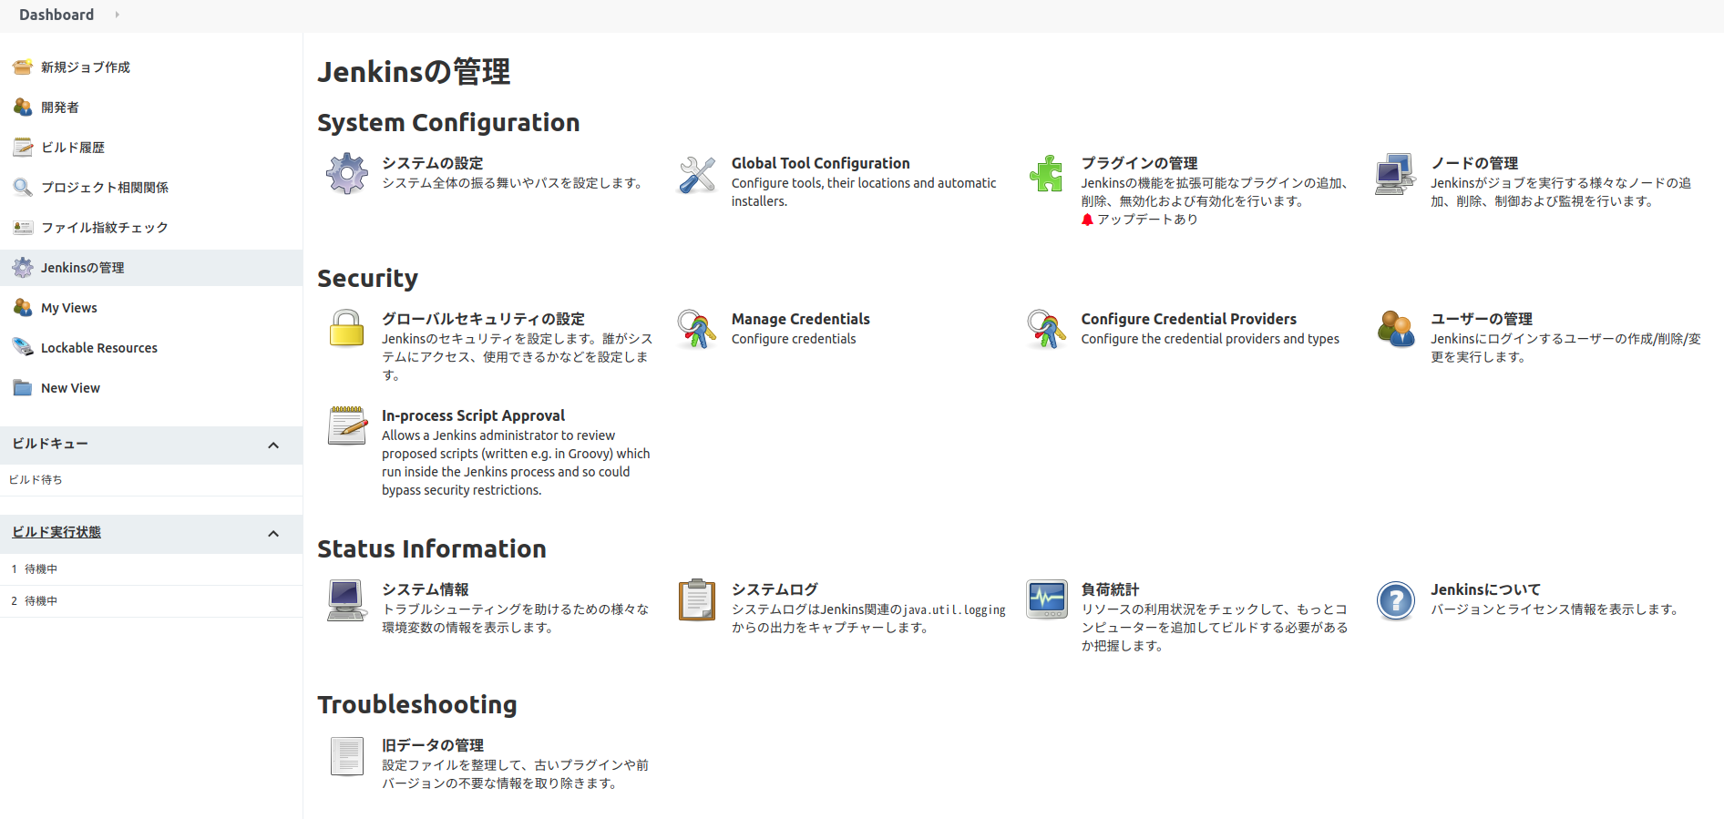The image size is (1724, 819).
Task: Open My Views sidebar link
Action: pyautogui.click(x=69, y=308)
